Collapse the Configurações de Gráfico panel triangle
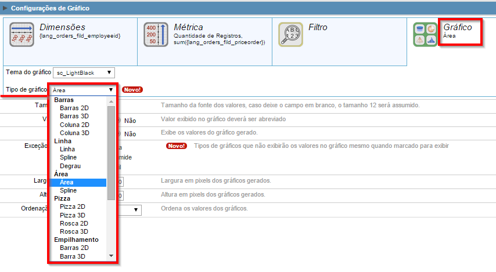The width and height of the screenshot is (496, 272). click(x=5, y=9)
